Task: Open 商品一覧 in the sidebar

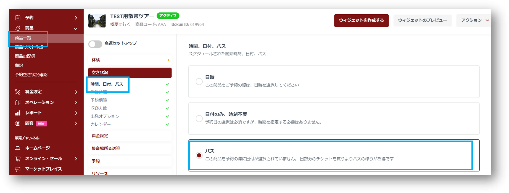Action: (23, 38)
